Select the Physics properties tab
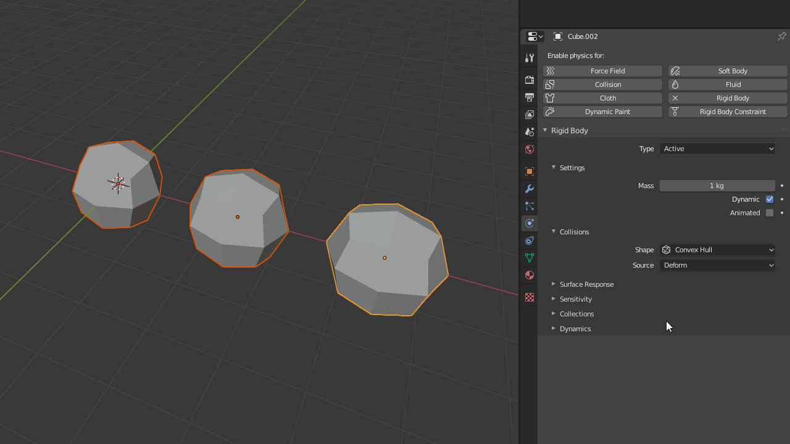 pyautogui.click(x=530, y=223)
